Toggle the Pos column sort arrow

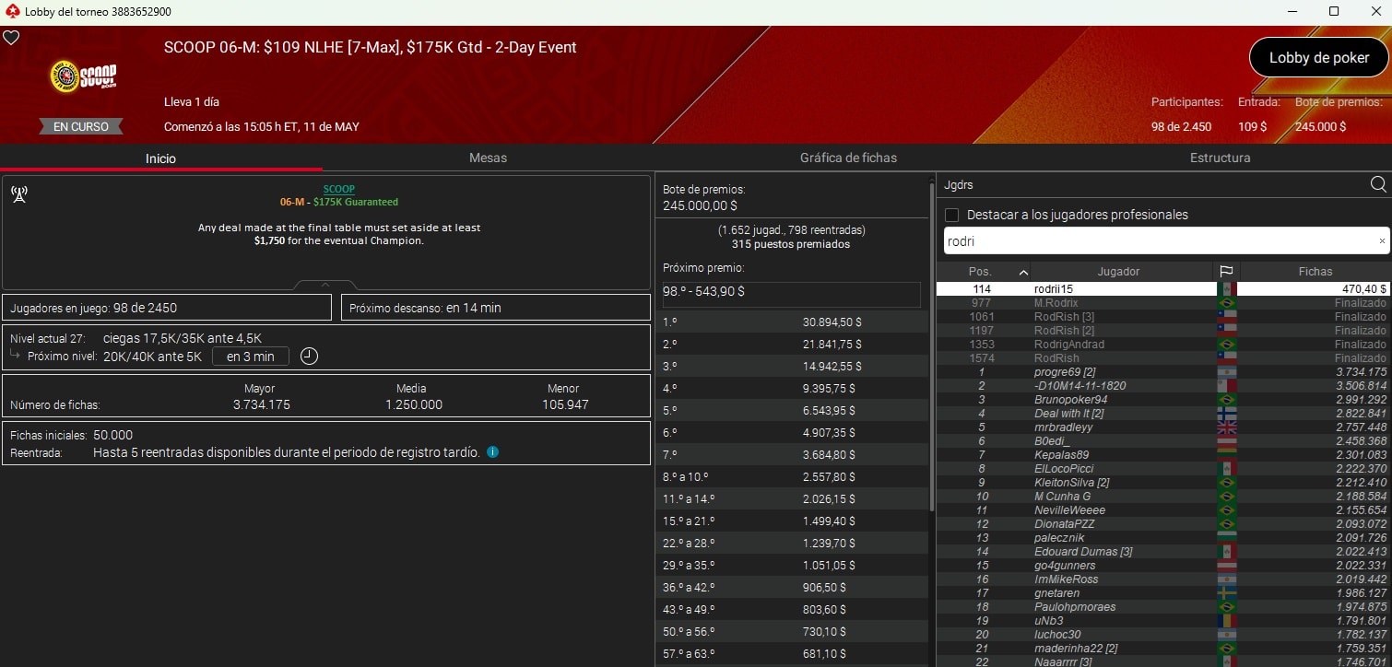tap(1023, 271)
